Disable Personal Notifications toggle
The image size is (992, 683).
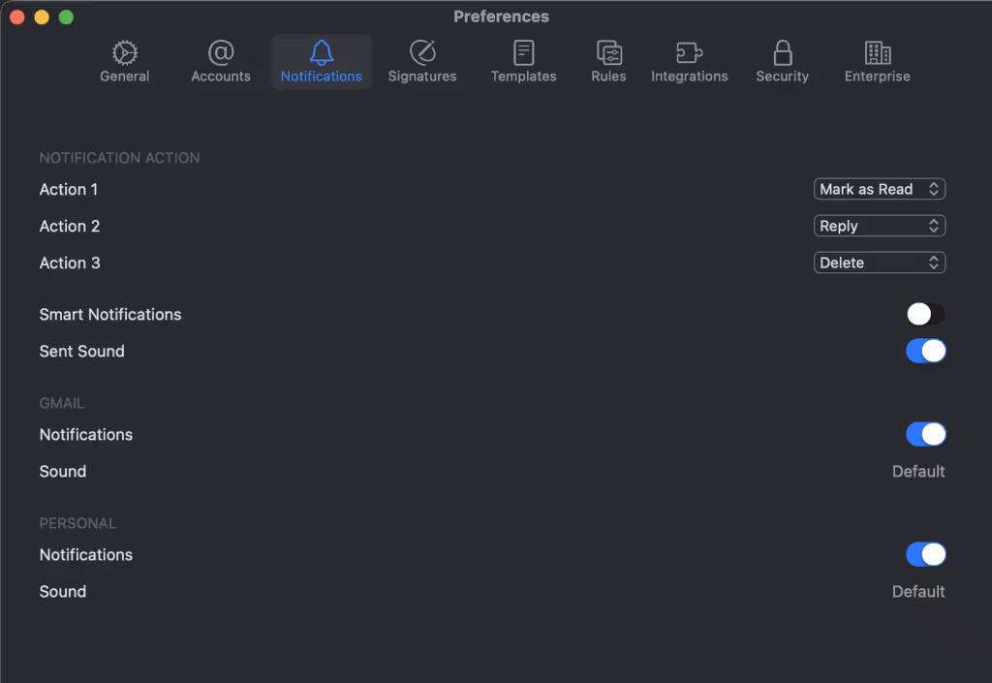tap(925, 554)
